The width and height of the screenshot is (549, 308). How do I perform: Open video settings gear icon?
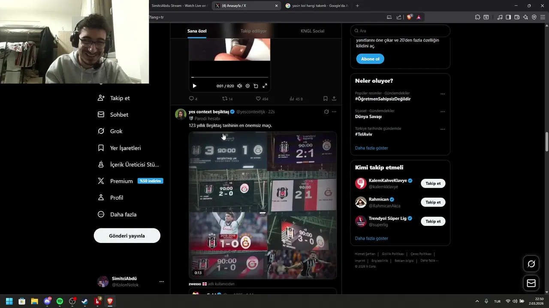pyautogui.click(x=247, y=86)
